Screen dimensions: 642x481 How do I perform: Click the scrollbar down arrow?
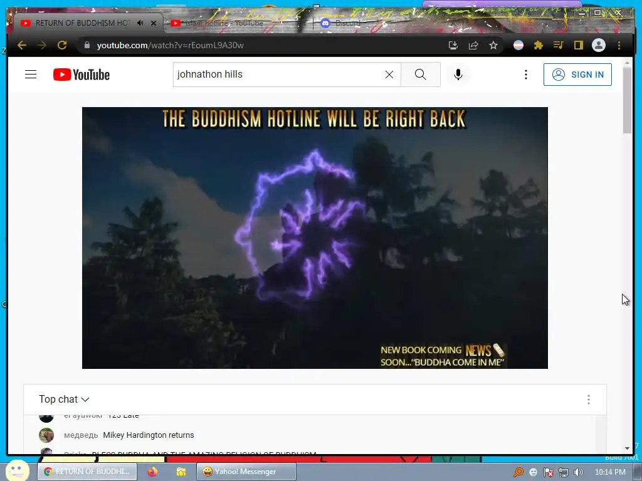[627, 448]
